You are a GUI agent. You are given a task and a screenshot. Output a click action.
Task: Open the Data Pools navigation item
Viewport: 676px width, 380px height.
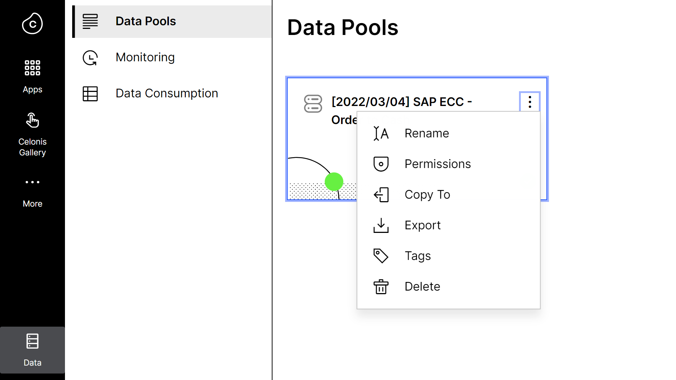[x=172, y=21]
